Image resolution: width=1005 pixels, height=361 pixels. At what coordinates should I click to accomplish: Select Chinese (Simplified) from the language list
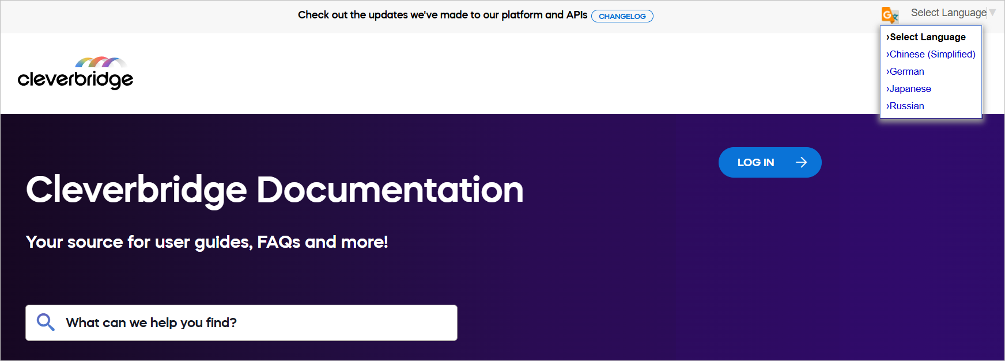pos(932,54)
